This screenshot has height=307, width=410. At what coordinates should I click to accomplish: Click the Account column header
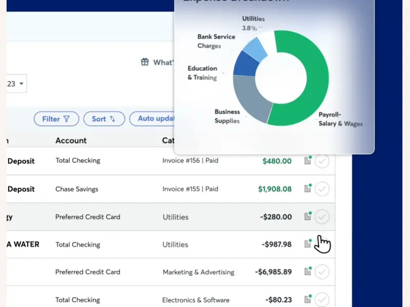[x=71, y=140]
